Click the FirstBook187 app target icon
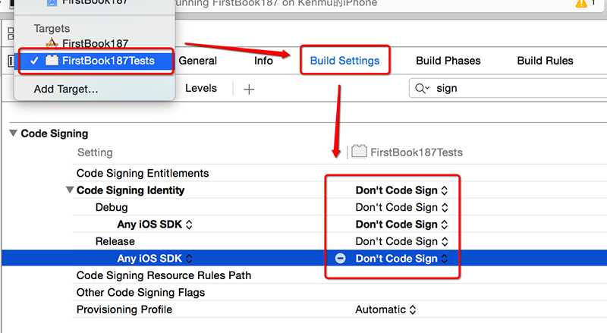Viewport: 607px width, 333px height. (52, 42)
